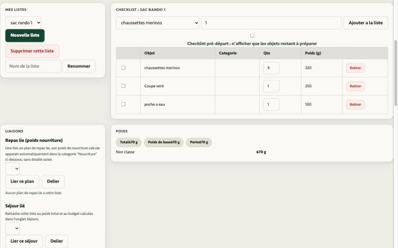398x248 pixels.
Task: Click Retirer for chaussettes merinos
Action: 355,68
